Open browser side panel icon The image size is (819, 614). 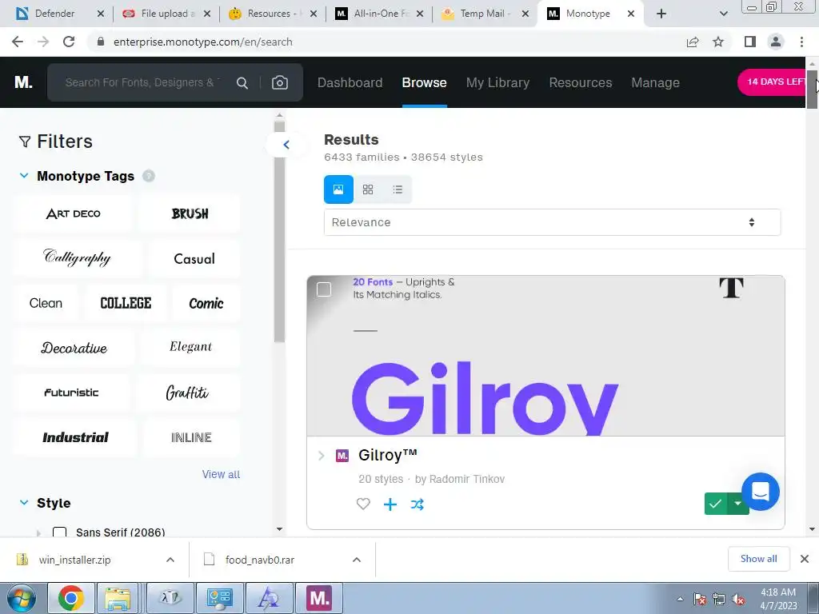click(750, 42)
